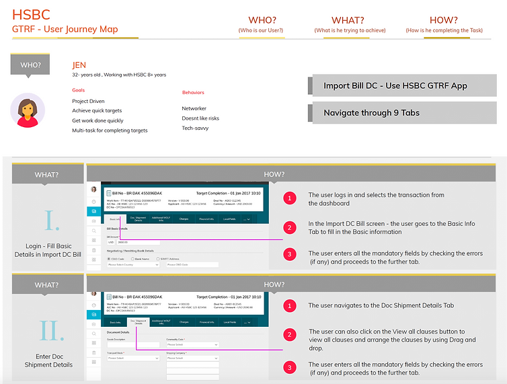The height and width of the screenshot is (384, 507).
Task: Open clock icon in section I sidebar
Action: 93,202
